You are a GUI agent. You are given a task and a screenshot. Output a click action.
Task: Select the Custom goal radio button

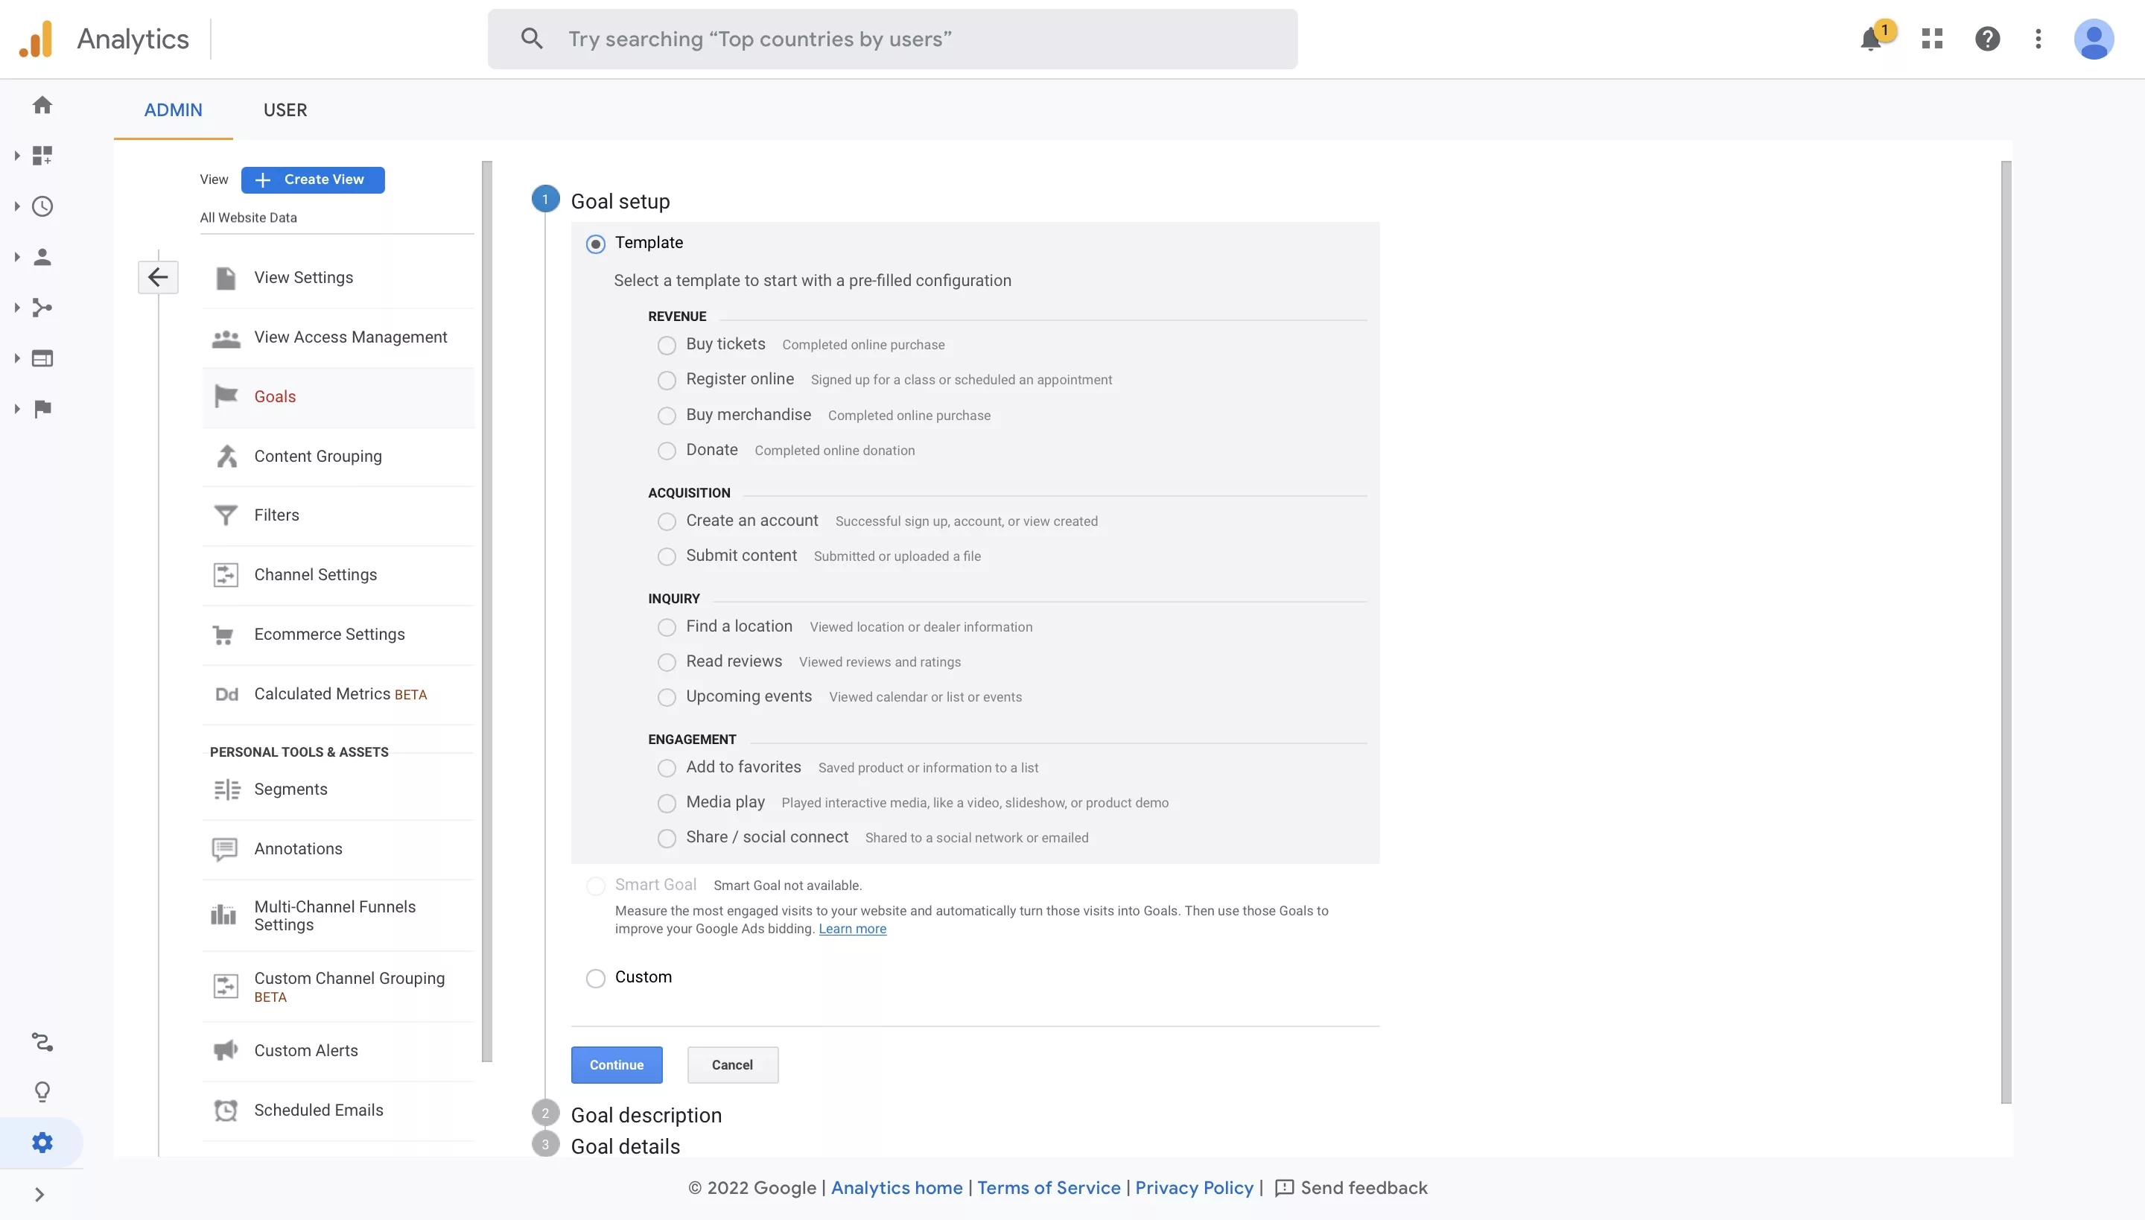(595, 978)
